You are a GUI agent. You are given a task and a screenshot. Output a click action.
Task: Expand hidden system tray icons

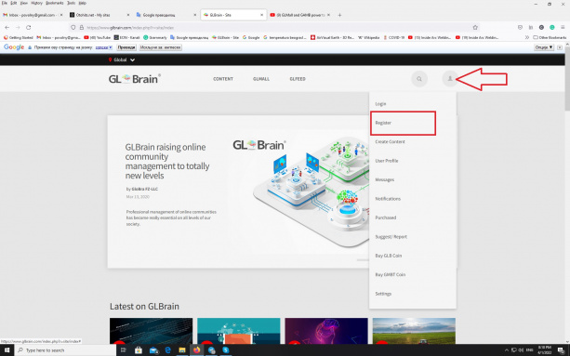tap(507, 350)
